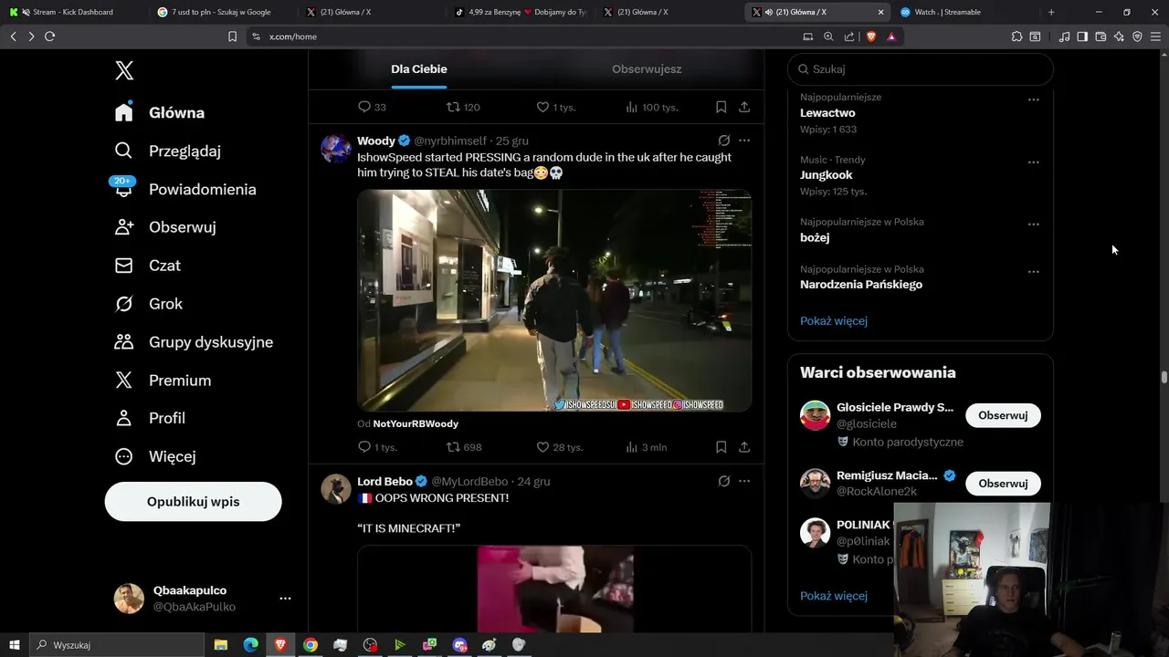The image size is (1169, 657).
Task: Open options for bożej trend
Action: coord(1033,224)
